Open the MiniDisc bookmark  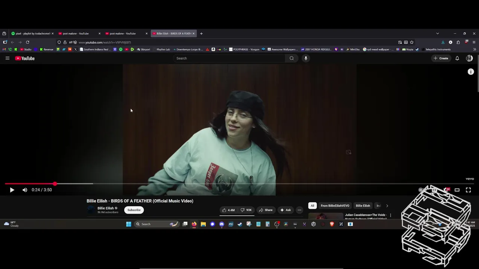[x=353, y=49]
